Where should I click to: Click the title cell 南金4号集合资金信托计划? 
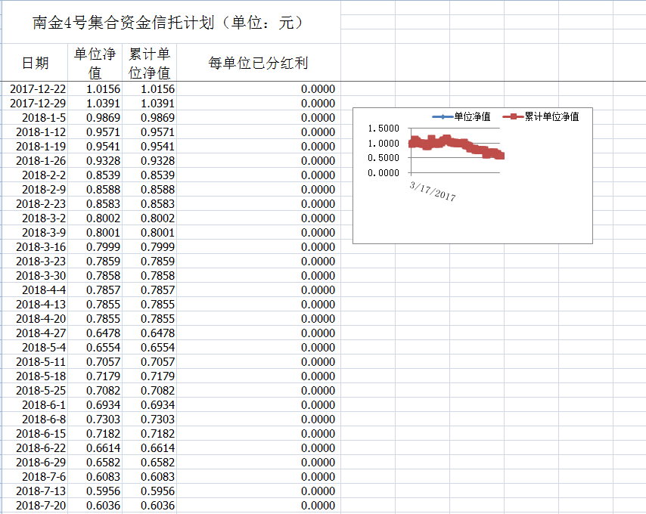[x=169, y=23]
